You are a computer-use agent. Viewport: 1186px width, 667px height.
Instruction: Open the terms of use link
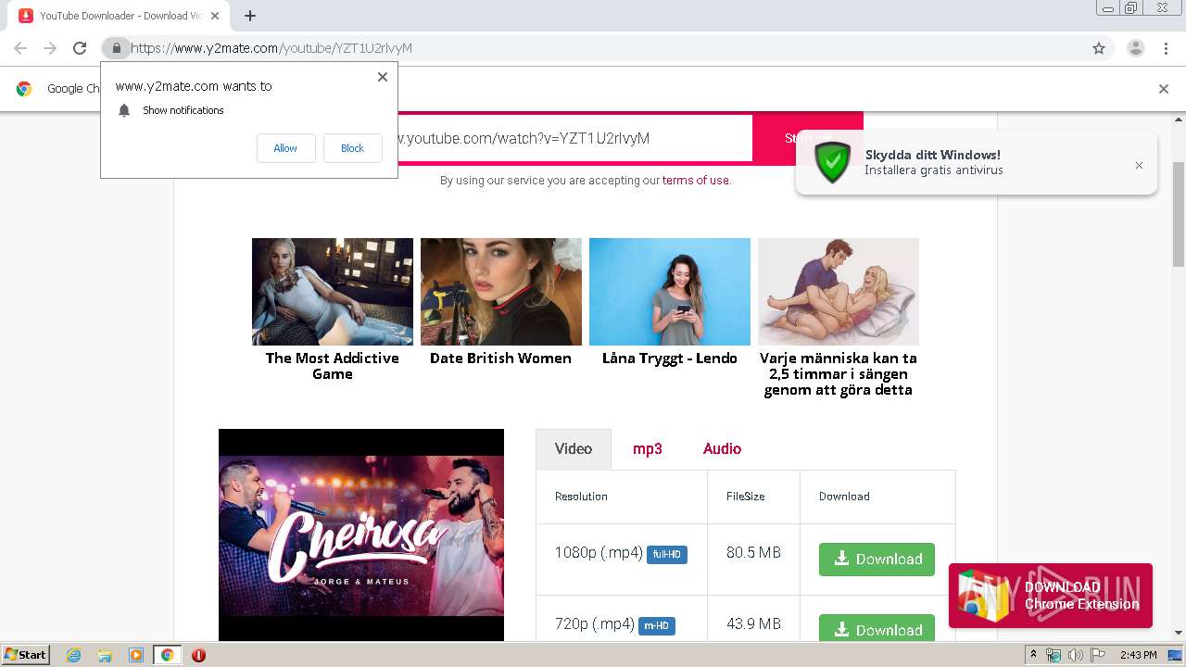pos(696,181)
